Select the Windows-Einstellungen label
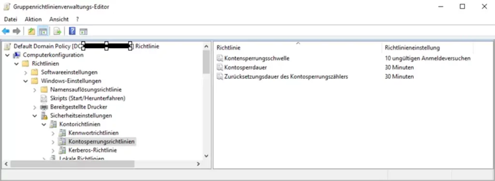The width and height of the screenshot is (495, 181). coord(71,81)
